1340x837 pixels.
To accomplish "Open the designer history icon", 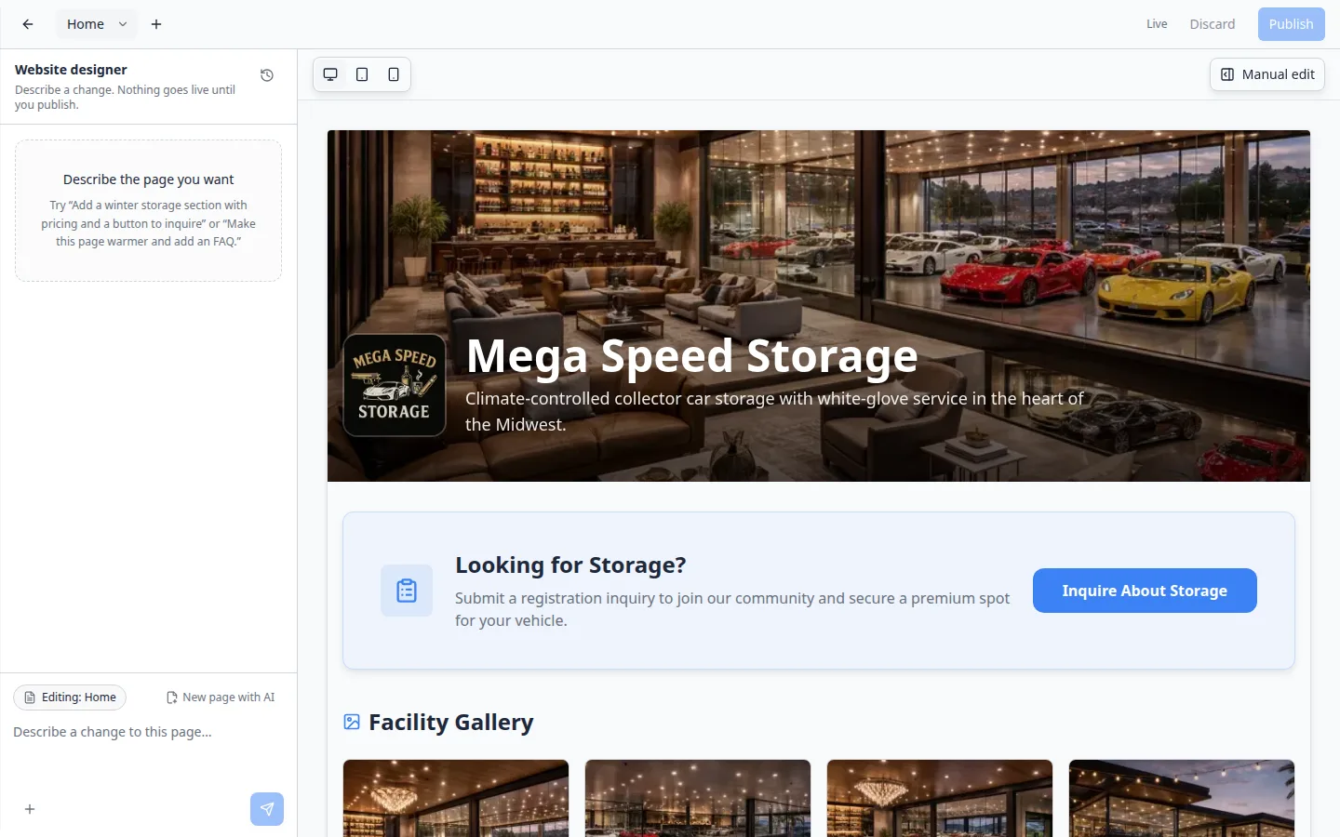I will pyautogui.click(x=267, y=75).
